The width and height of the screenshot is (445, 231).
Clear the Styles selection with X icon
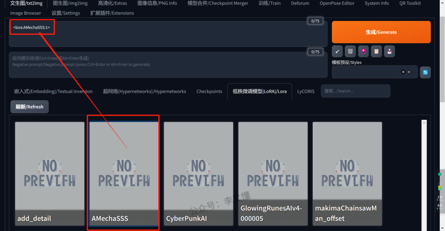403,72
